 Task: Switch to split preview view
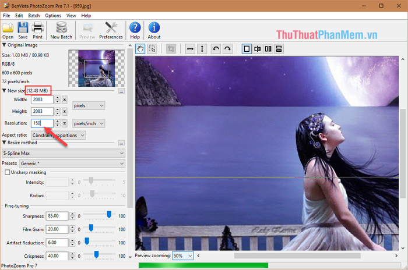[258, 49]
